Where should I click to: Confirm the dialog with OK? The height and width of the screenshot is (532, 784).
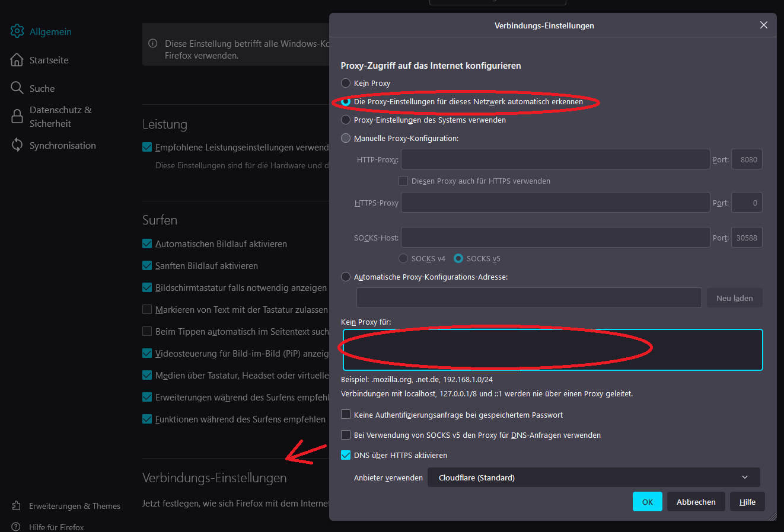(648, 502)
